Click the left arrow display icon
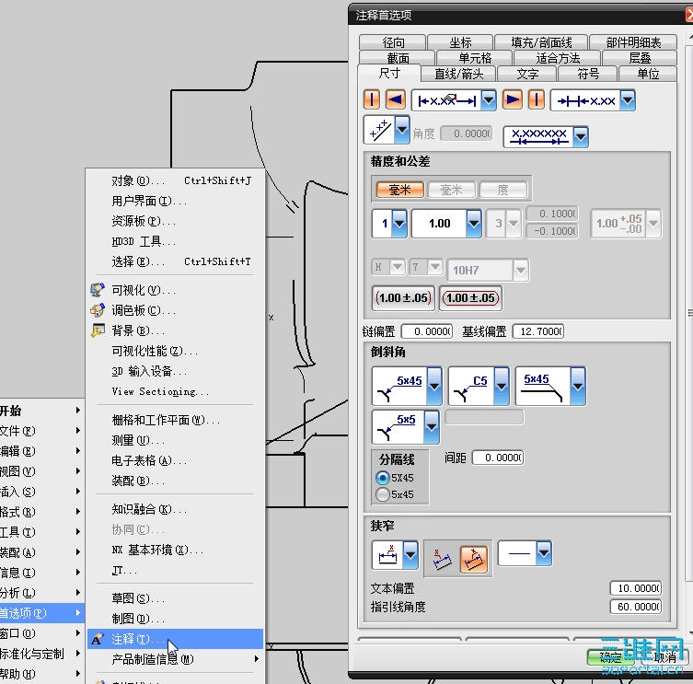This screenshot has height=684, width=693. point(396,99)
